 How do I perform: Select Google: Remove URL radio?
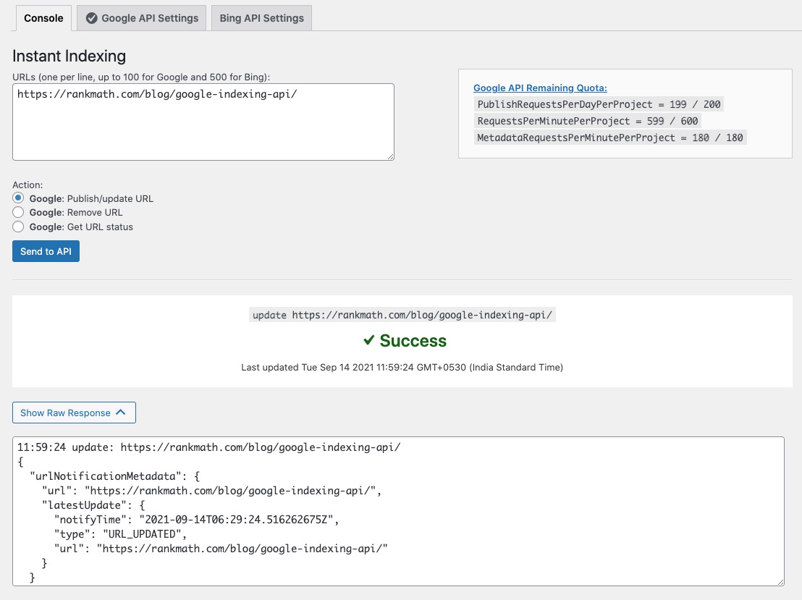(x=18, y=212)
